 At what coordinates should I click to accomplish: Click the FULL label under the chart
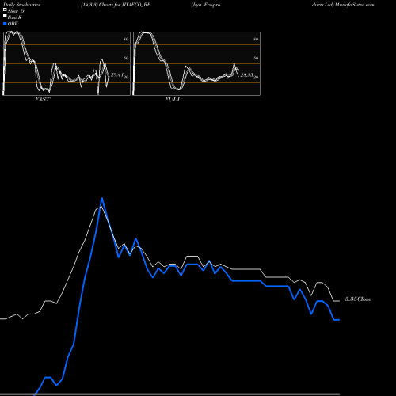(173, 100)
